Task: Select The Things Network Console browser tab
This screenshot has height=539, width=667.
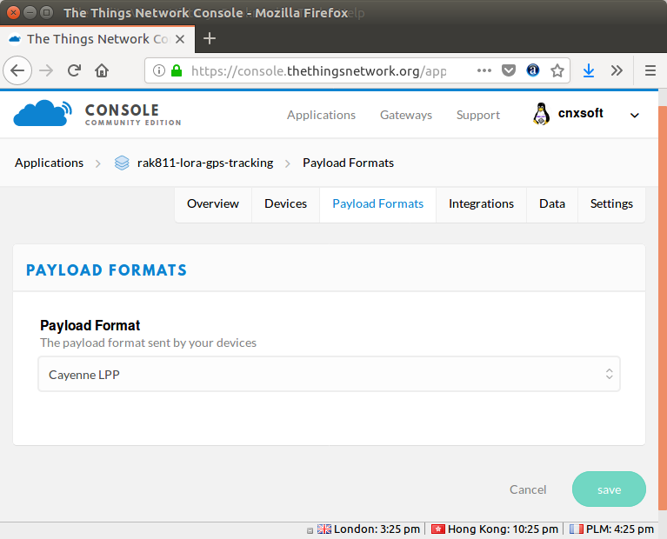Action: point(97,39)
